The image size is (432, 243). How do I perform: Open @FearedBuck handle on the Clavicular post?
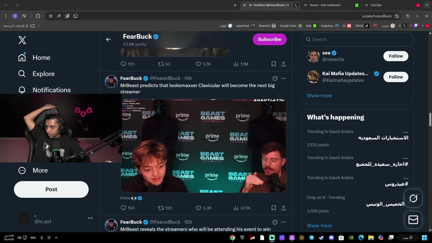(165, 78)
